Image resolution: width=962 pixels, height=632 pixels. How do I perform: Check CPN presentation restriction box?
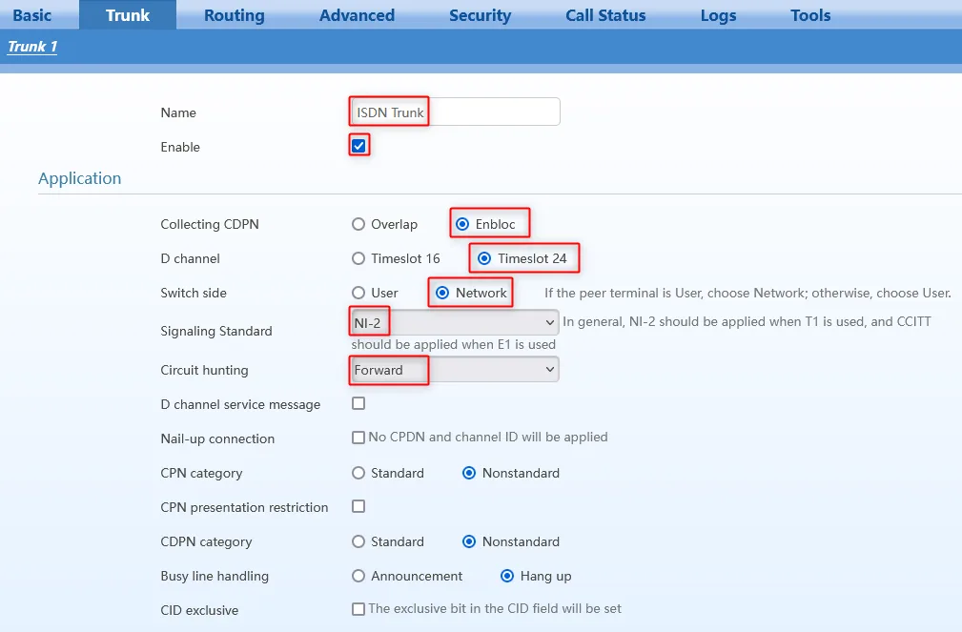click(358, 506)
